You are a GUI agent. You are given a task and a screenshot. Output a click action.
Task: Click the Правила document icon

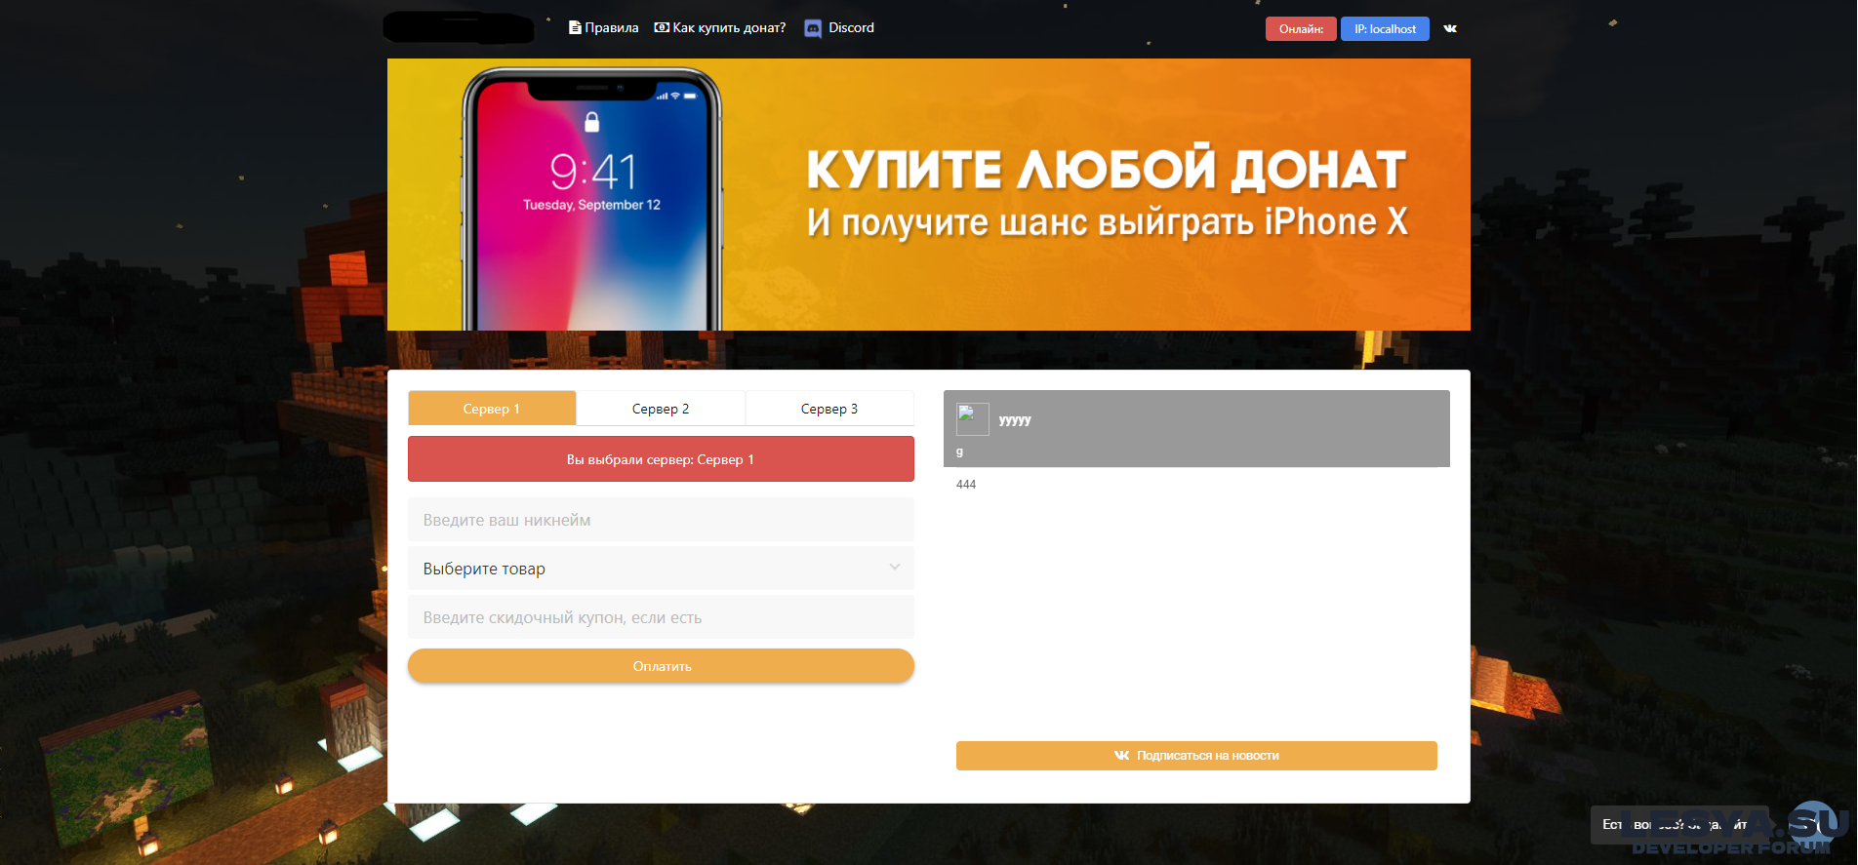(x=575, y=27)
